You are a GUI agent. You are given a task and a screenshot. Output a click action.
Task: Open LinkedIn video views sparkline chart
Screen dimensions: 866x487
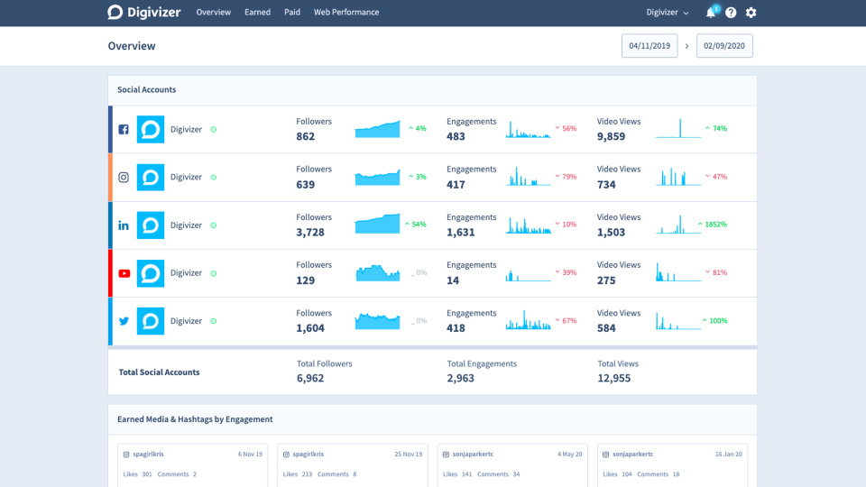point(678,225)
